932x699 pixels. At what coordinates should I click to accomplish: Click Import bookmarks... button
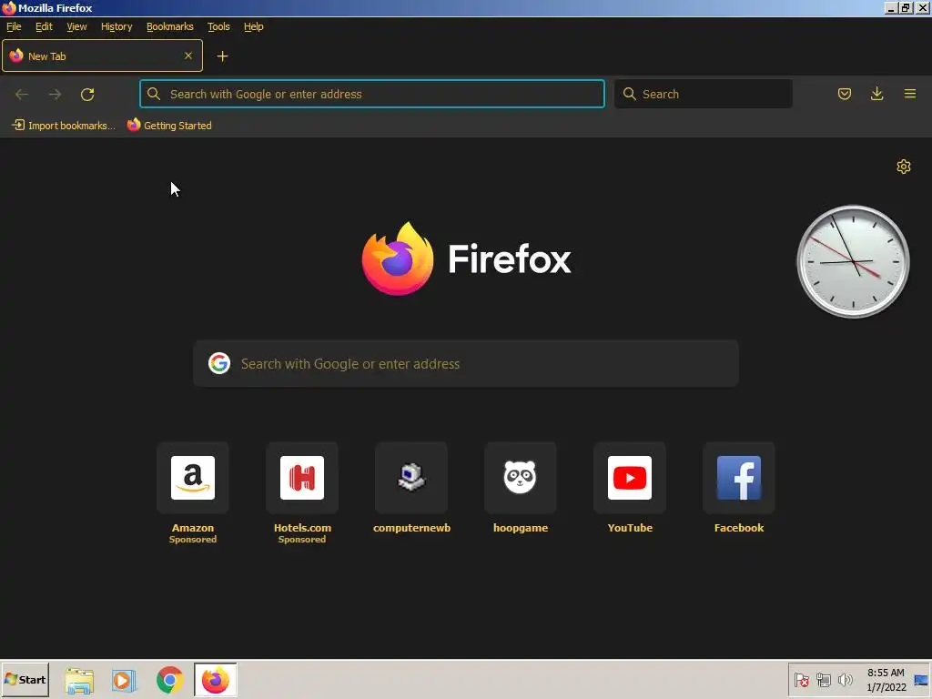pyautogui.click(x=64, y=126)
